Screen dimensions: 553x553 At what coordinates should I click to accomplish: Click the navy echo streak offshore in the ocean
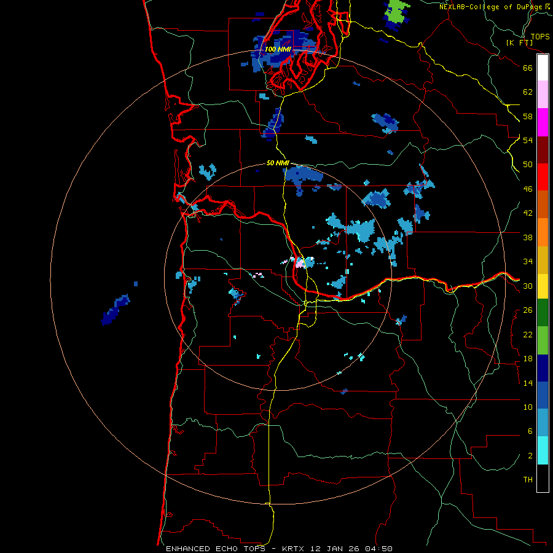tap(116, 309)
